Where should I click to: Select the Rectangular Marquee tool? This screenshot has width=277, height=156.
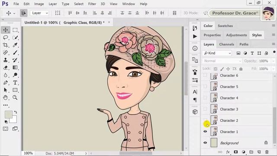click(x=15, y=30)
